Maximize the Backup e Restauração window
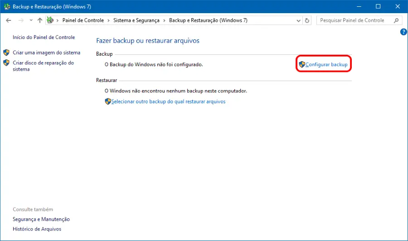Image resolution: width=408 pixels, height=241 pixels. 378,6
